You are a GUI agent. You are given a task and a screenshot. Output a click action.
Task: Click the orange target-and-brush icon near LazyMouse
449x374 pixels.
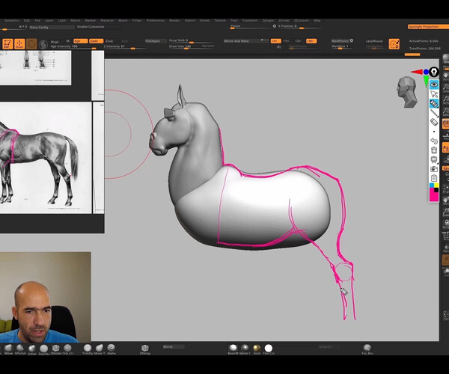(394, 44)
